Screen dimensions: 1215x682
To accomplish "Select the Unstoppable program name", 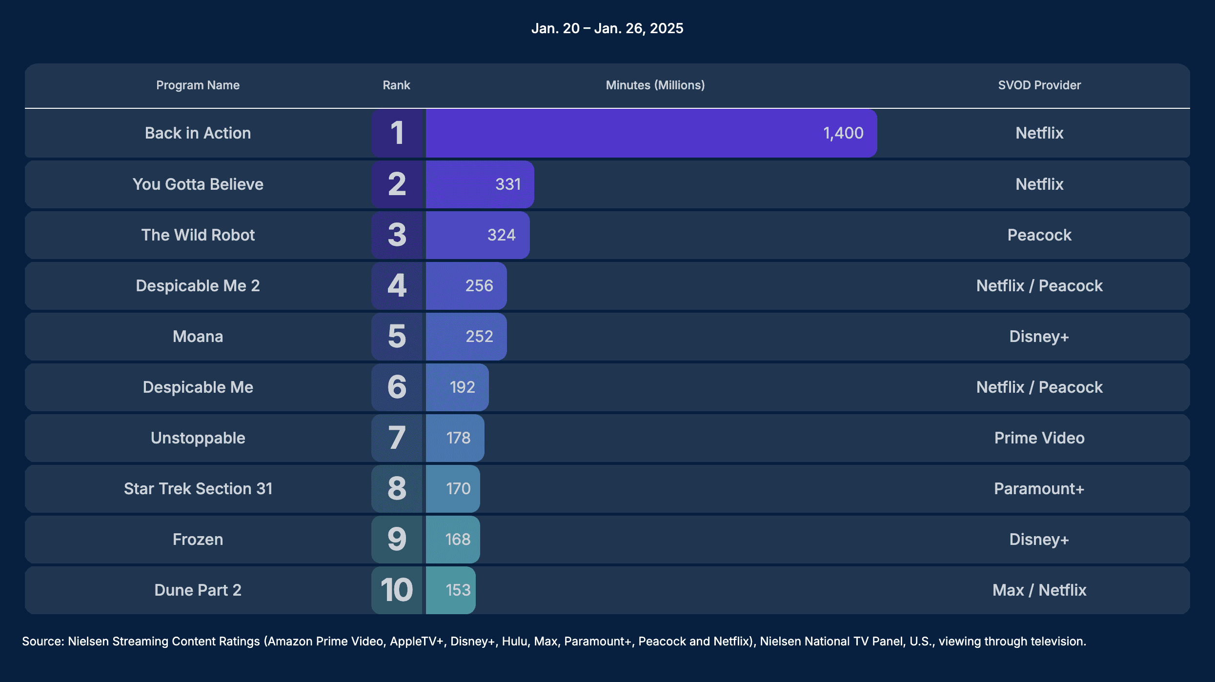I will pos(198,438).
